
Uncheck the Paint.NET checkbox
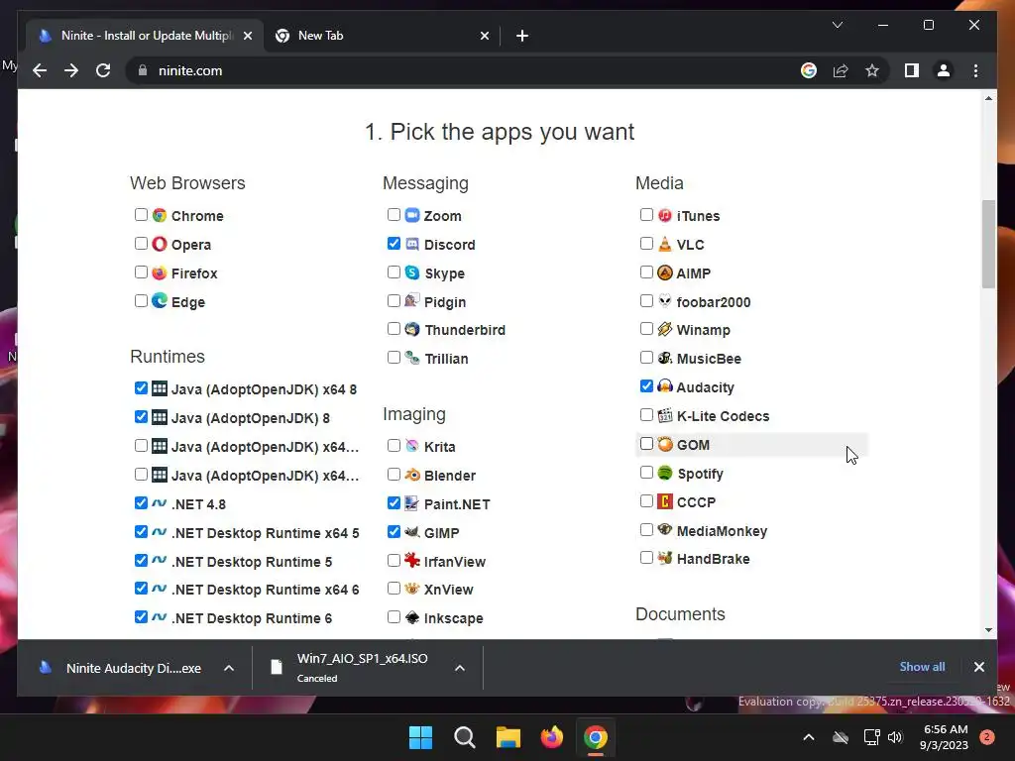click(x=394, y=502)
